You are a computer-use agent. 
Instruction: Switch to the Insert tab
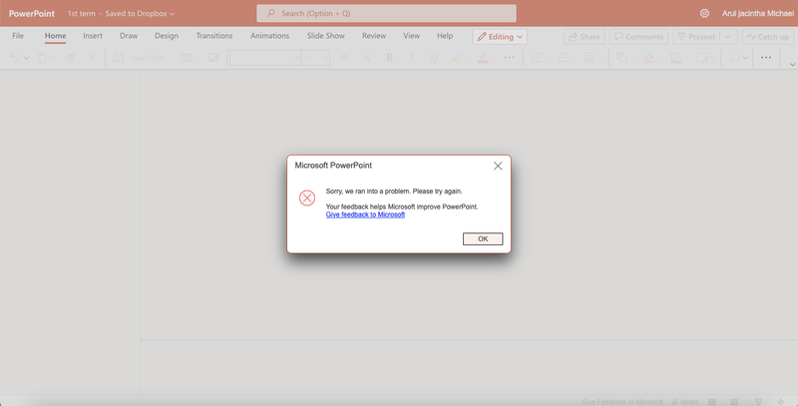point(93,36)
